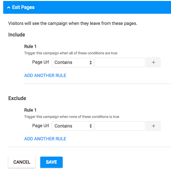Add another rule under Include

(45, 75)
